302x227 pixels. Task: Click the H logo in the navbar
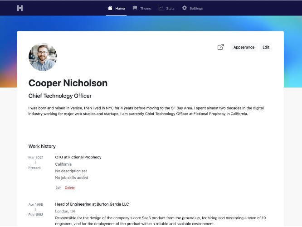(x=20, y=8)
